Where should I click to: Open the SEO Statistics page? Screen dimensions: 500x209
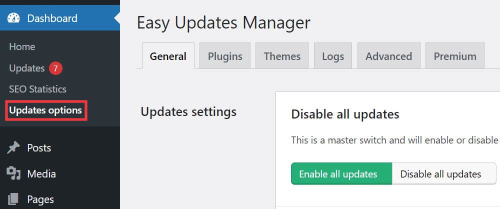pos(37,89)
